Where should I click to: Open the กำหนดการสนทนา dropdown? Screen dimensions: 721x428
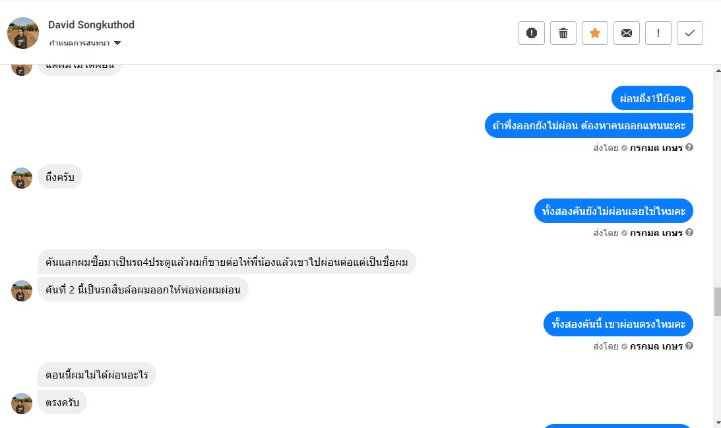pos(85,44)
